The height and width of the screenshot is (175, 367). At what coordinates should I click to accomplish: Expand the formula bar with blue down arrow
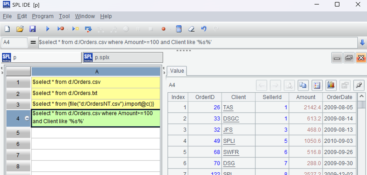[x=362, y=43]
